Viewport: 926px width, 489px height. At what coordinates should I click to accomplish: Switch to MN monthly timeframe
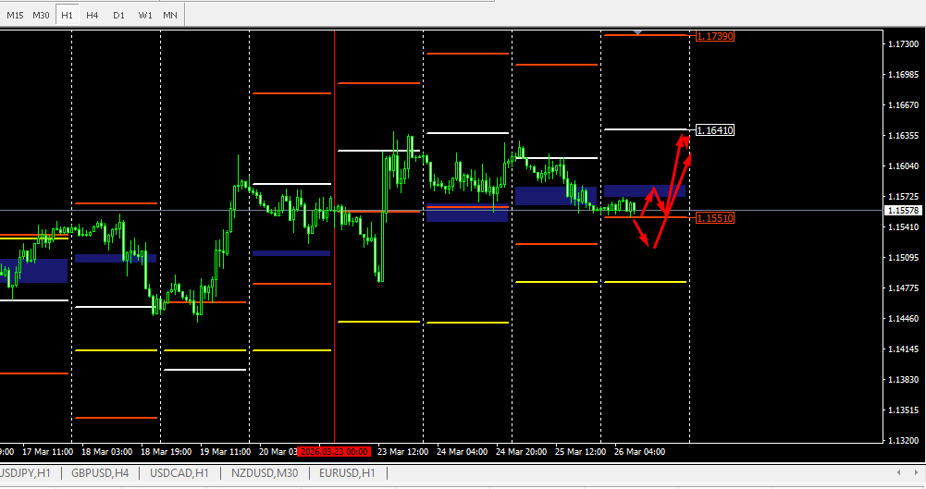tap(170, 16)
